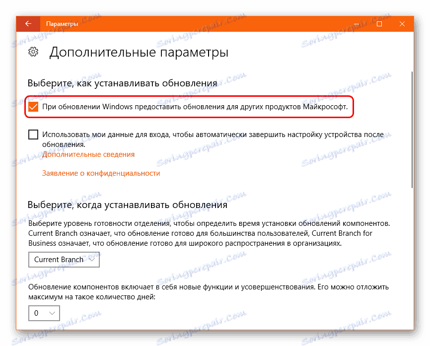Viewport: 430px width, 346px height.
Task: Click the settings gear icon beside the heading
Action: click(33, 52)
